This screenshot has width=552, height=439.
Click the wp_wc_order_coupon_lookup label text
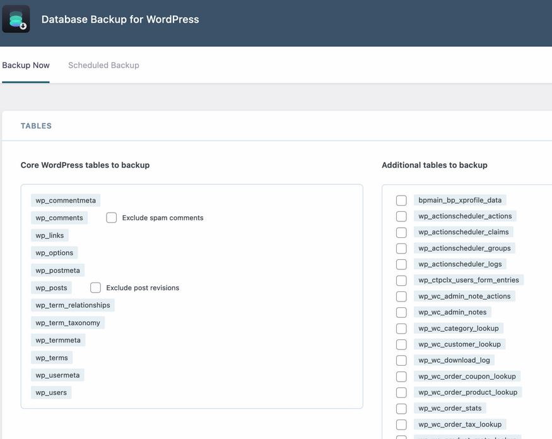(x=467, y=377)
